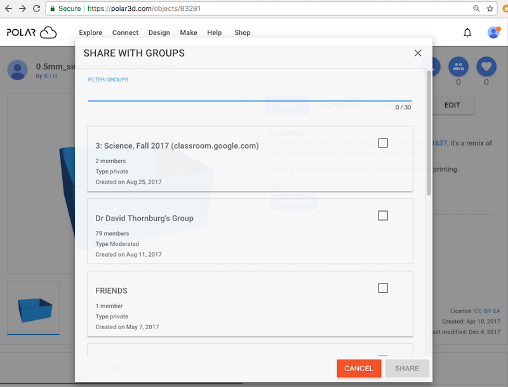Click the SHARE WITH GROUPS dialog heading
The height and width of the screenshot is (387, 508).
[134, 53]
